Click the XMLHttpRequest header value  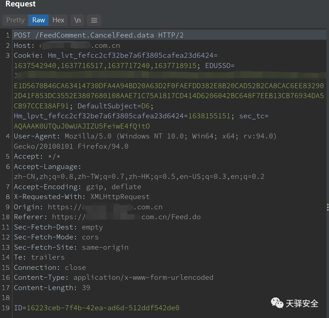pos(120,197)
